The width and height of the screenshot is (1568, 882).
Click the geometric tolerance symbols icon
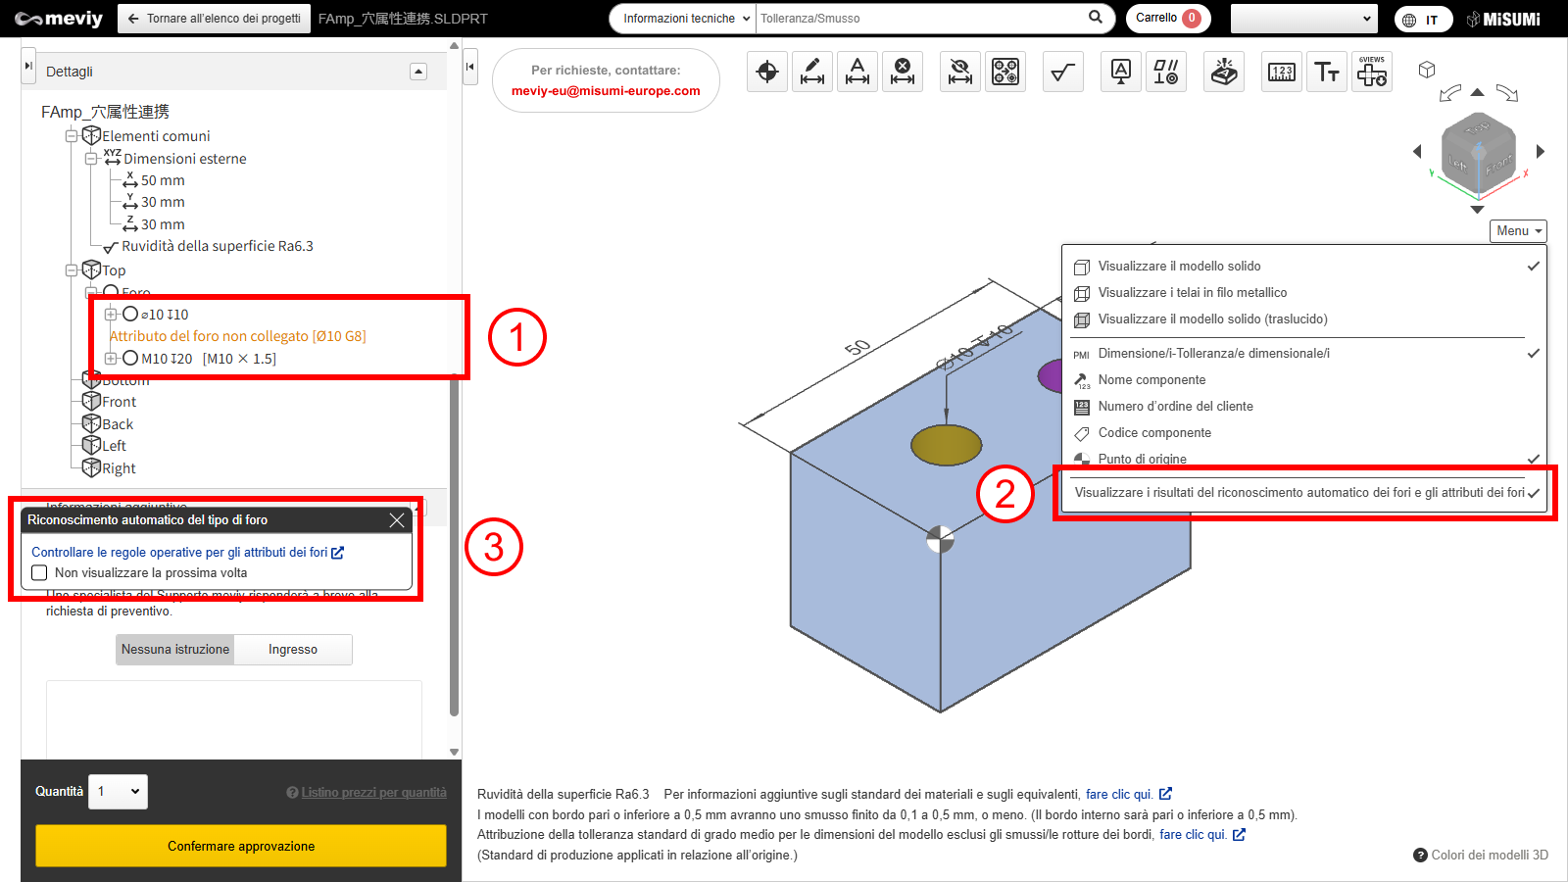(x=1166, y=72)
